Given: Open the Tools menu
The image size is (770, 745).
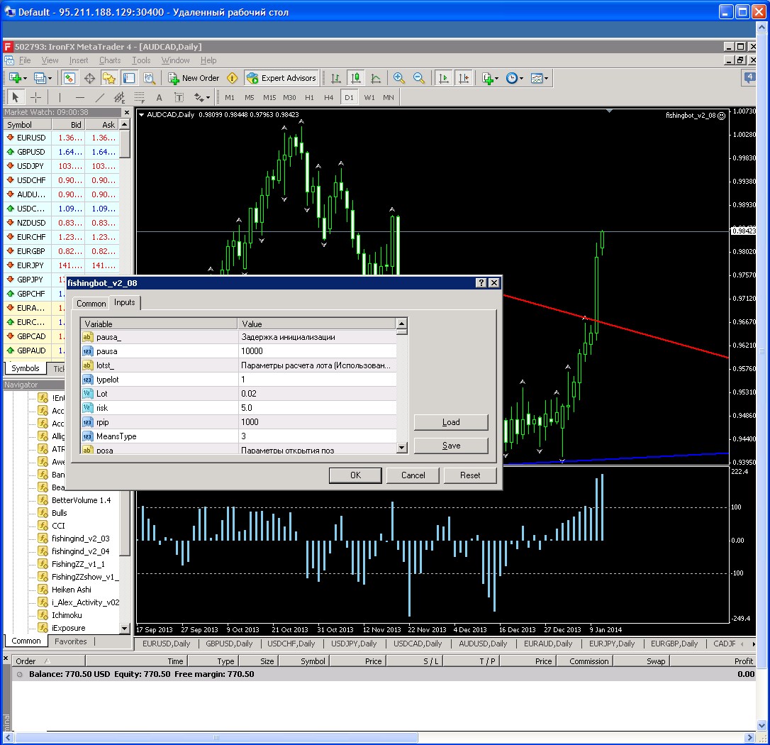Looking at the screenshot, I should (141, 60).
